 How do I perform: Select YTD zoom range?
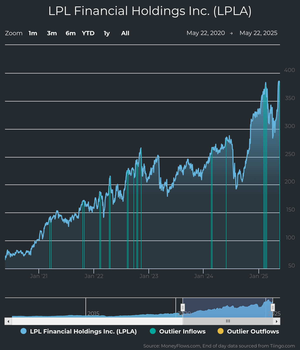pos(88,33)
